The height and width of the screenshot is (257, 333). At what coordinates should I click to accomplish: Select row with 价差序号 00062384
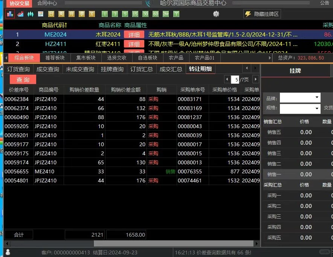click(132, 99)
